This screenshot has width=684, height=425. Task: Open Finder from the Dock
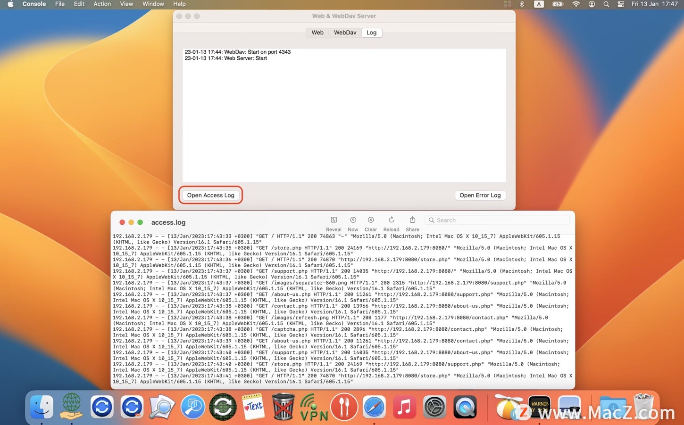42,407
